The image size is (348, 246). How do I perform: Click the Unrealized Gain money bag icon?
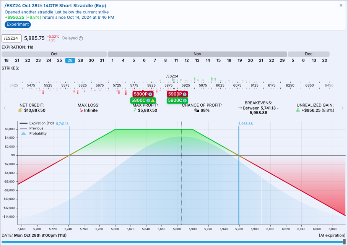(x=298, y=110)
